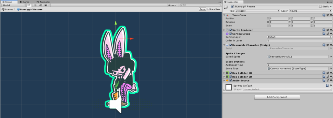Open the Shaded draw mode dropdown
The image size is (333, 118).
click(x=13, y=5)
